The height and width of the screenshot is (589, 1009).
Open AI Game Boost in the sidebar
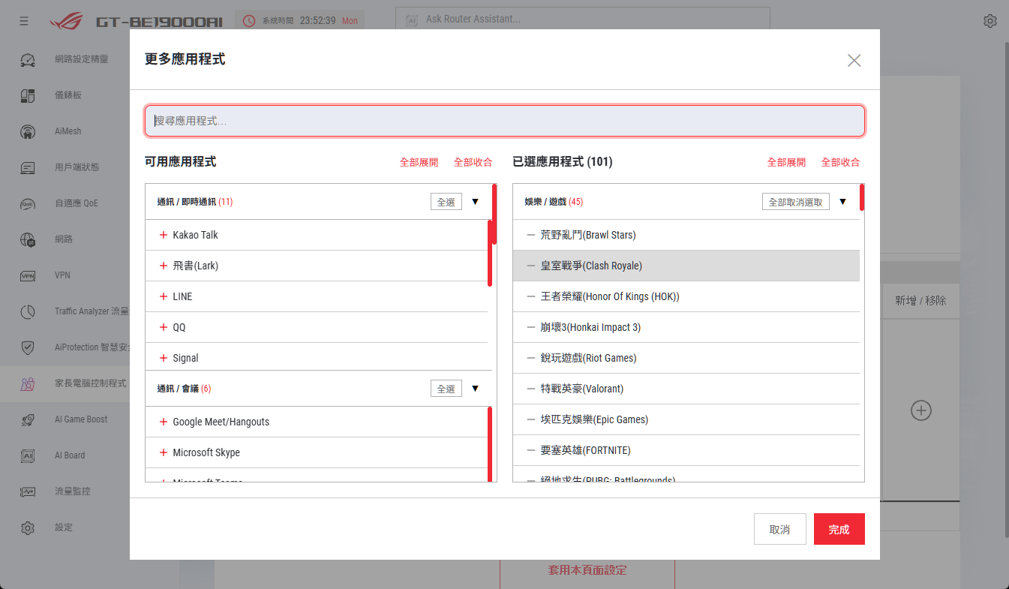(81, 419)
